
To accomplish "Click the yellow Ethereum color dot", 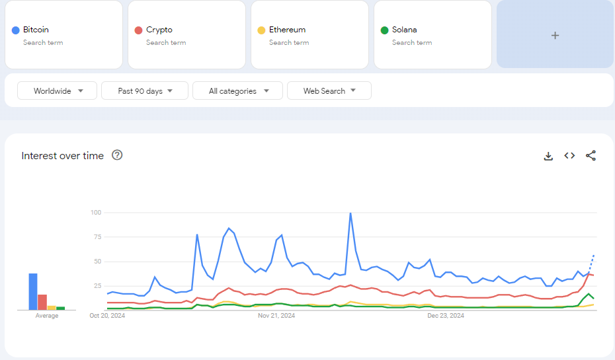I will 261,30.
